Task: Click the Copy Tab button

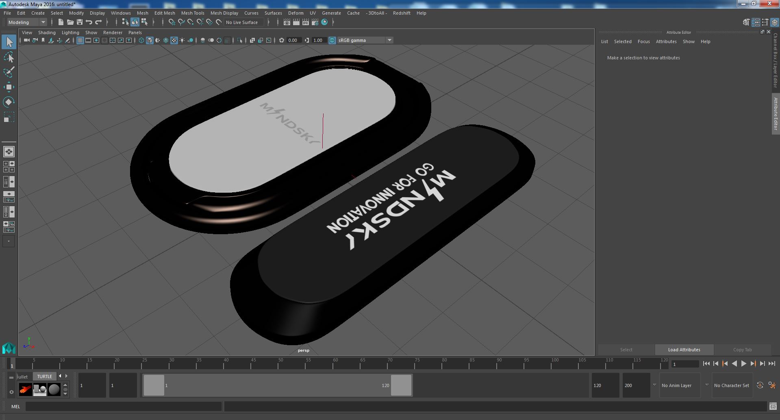Action: click(x=742, y=350)
